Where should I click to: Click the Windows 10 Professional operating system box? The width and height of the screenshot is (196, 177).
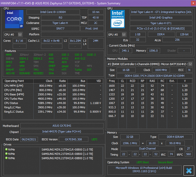tap(144, 170)
